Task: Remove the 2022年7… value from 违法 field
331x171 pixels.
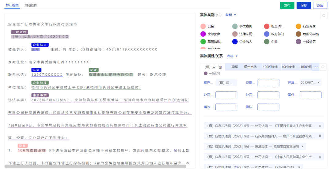Action: click(318, 82)
